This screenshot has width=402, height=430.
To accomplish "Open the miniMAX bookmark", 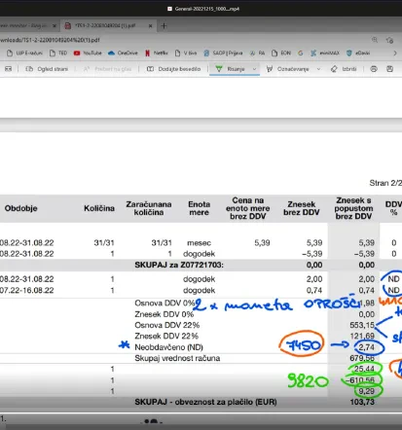I will click(325, 53).
